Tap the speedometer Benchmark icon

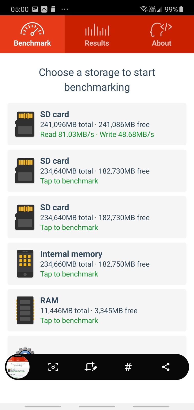click(x=32, y=29)
